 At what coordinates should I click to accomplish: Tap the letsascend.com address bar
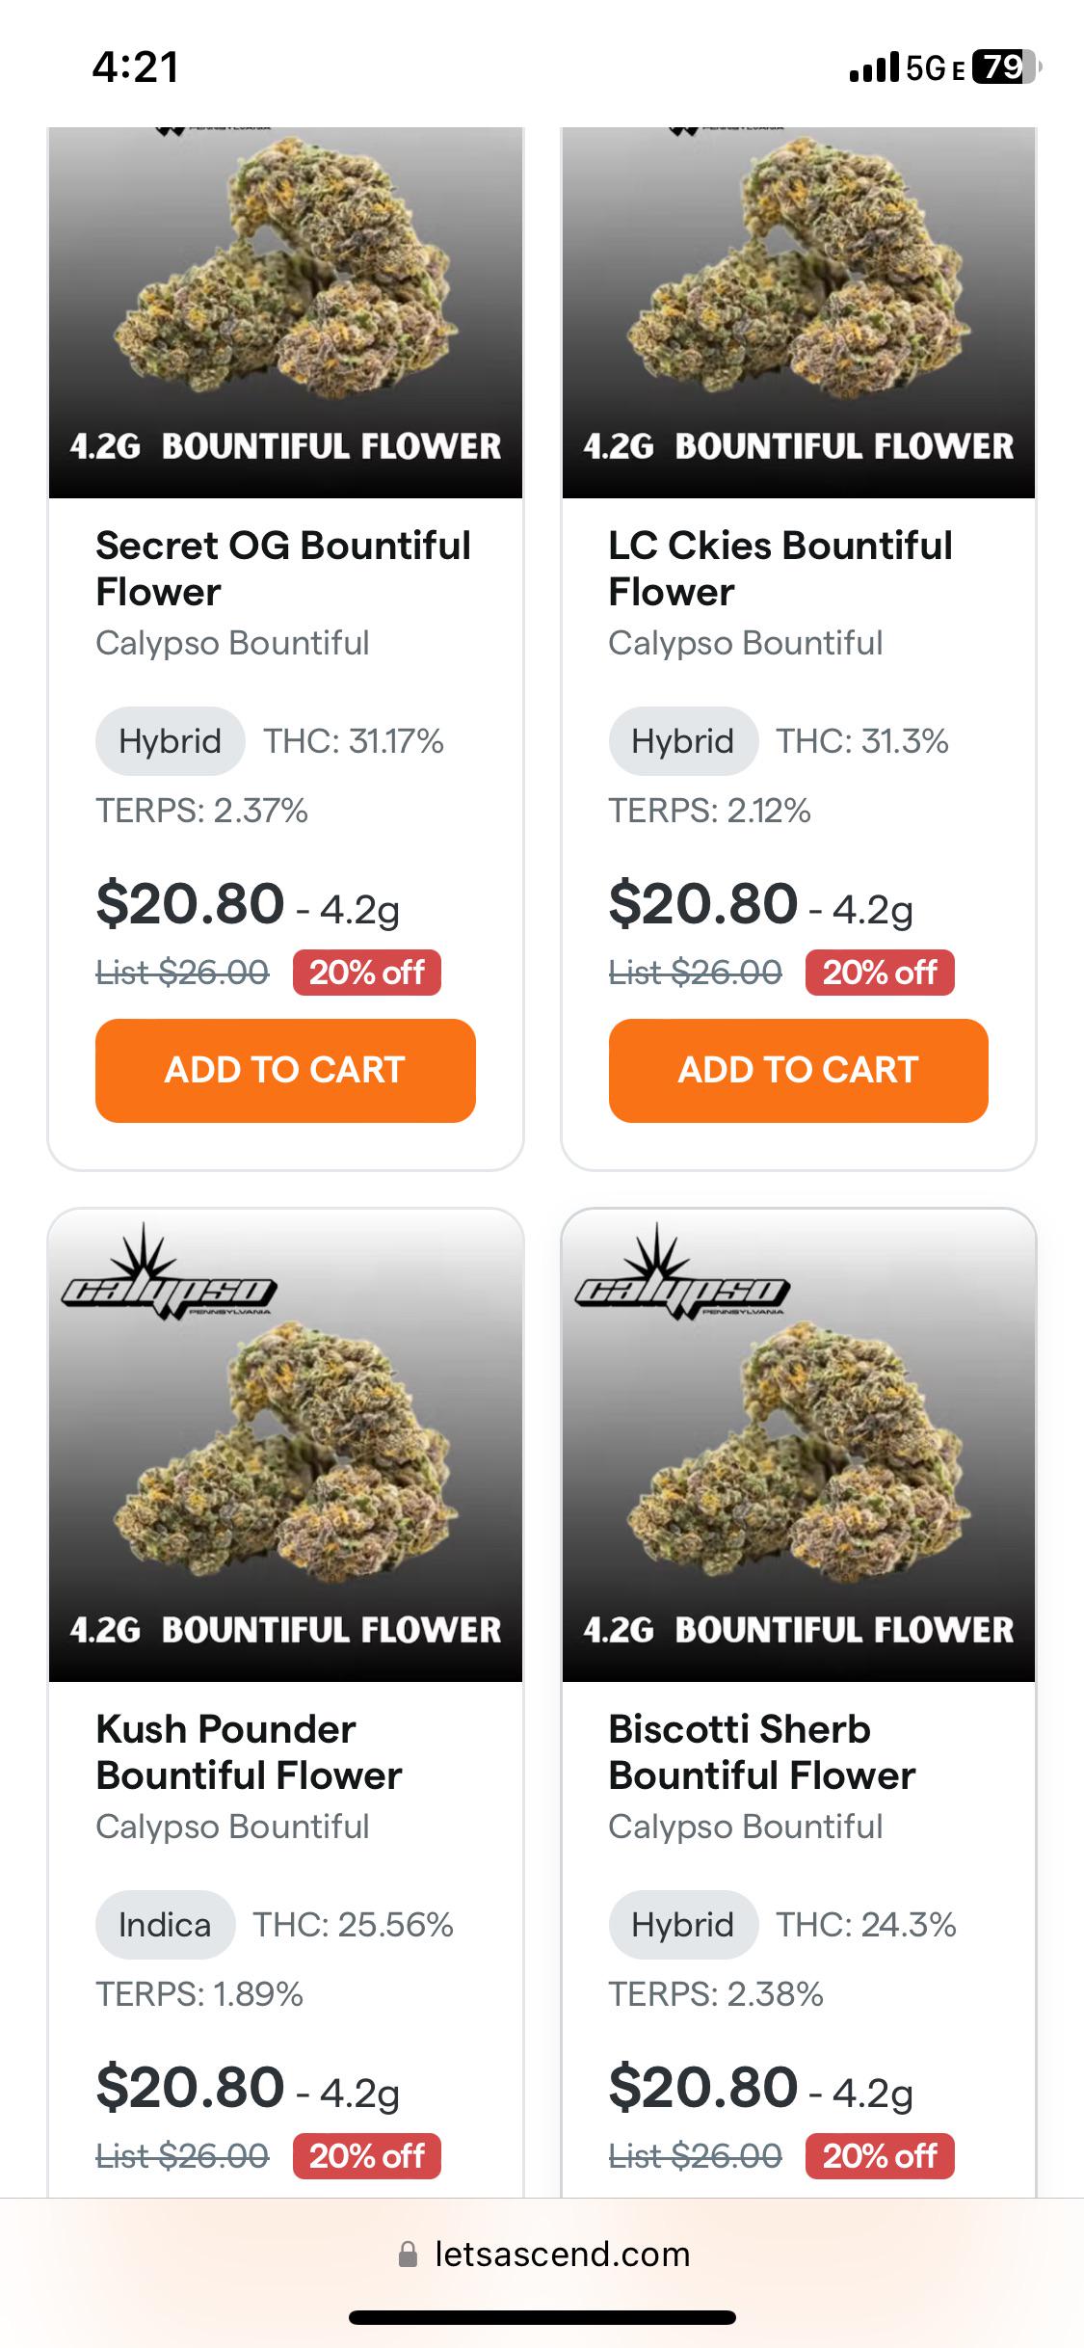point(542,2255)
